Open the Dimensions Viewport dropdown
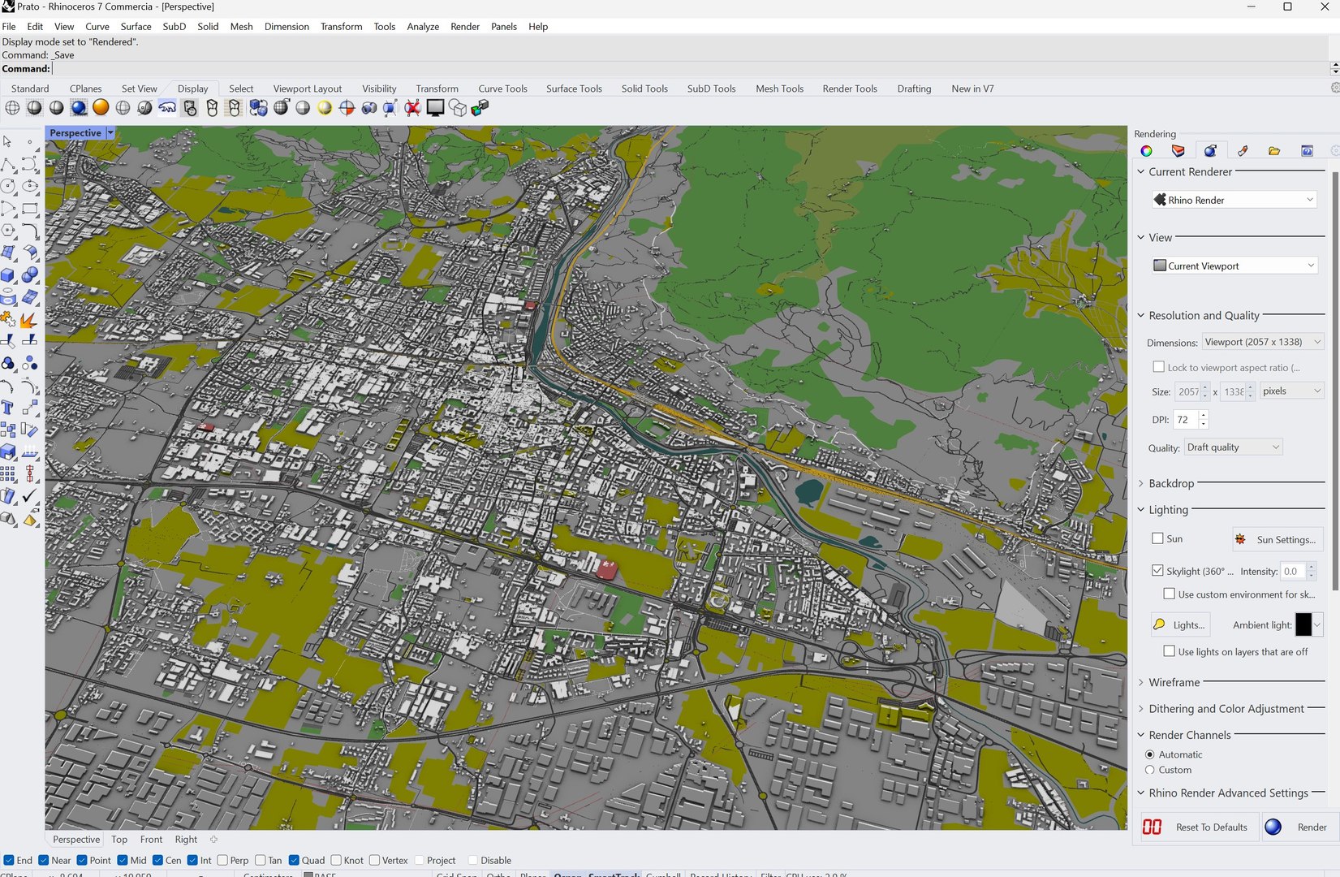This screenshot has width=1340, height=877. pyautogui.click(x=1263, y=342)
